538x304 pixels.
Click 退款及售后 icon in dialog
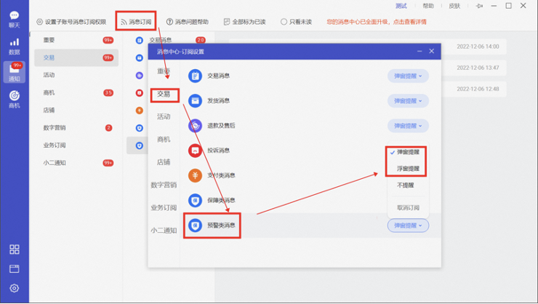tap(195, 126)
